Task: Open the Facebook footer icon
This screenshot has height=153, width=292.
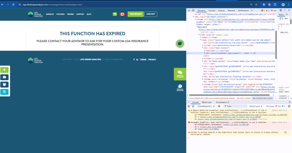Action: pyautogui.click(x=134, y=59)
